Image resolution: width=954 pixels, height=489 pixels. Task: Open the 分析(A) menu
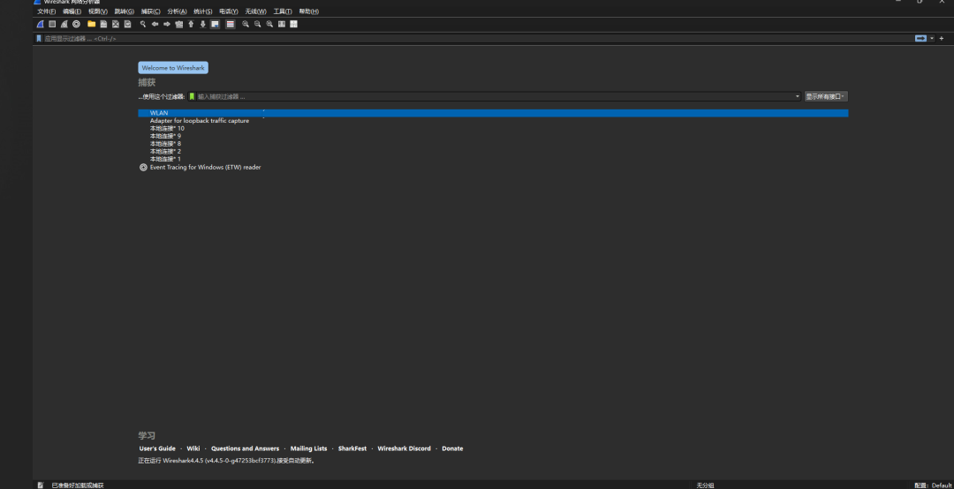(x=177, y=11)
